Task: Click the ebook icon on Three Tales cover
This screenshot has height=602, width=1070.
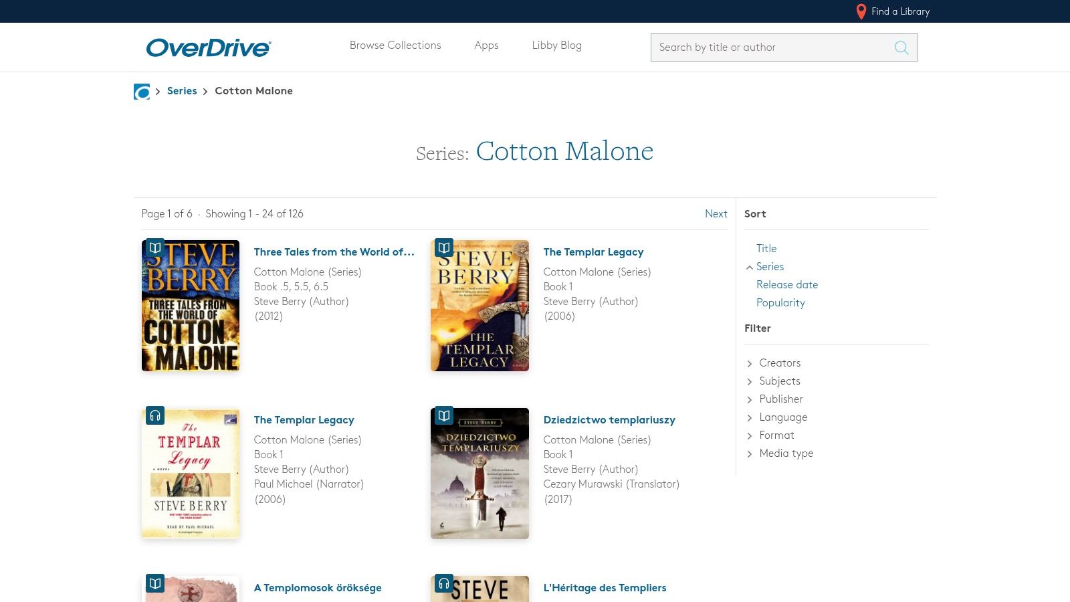Action: click(155, 247)
